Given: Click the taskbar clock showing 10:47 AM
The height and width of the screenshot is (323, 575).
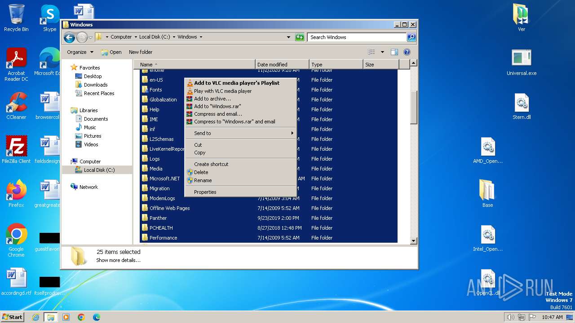Looking at the screenshot, I should (552, 317).
